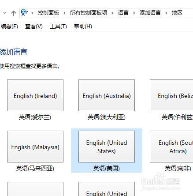
Task: Select the English (United States) tile
Action: pyautogui.click(x=107, y=147)
